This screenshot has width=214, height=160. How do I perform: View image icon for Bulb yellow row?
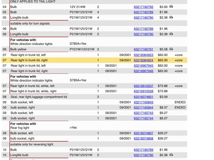171,49
